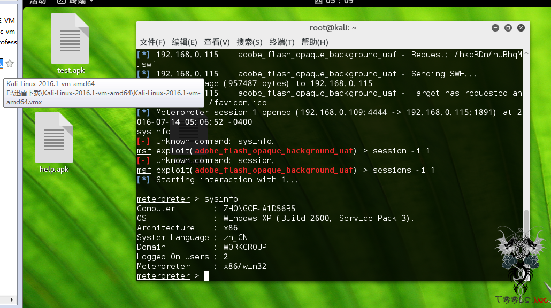This screenshot has height=308, width=551.
Task: Click the computer name "ZHONGCE-A1D56B5"
Action: [x=259, y=209]
